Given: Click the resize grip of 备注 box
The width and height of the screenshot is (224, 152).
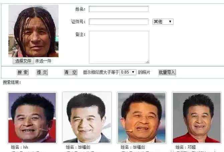Looking at the screenshot, I should [147, 62].
